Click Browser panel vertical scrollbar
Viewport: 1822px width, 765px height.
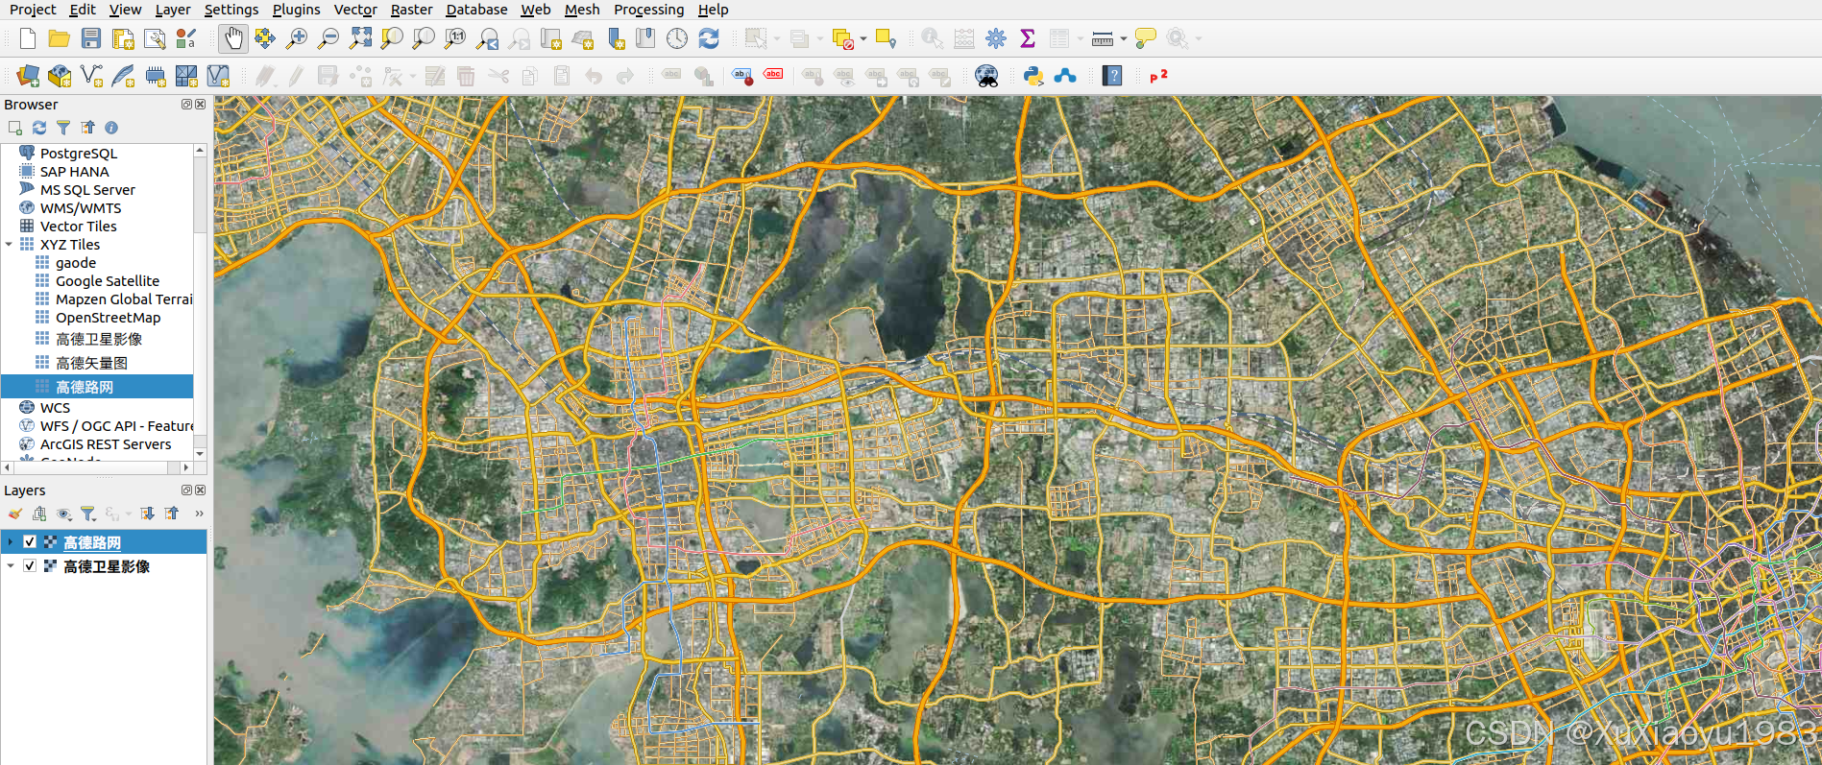[200, 302]
